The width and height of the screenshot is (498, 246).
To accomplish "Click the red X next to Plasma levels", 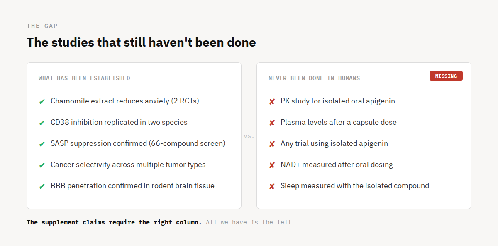I will [272, 123].
